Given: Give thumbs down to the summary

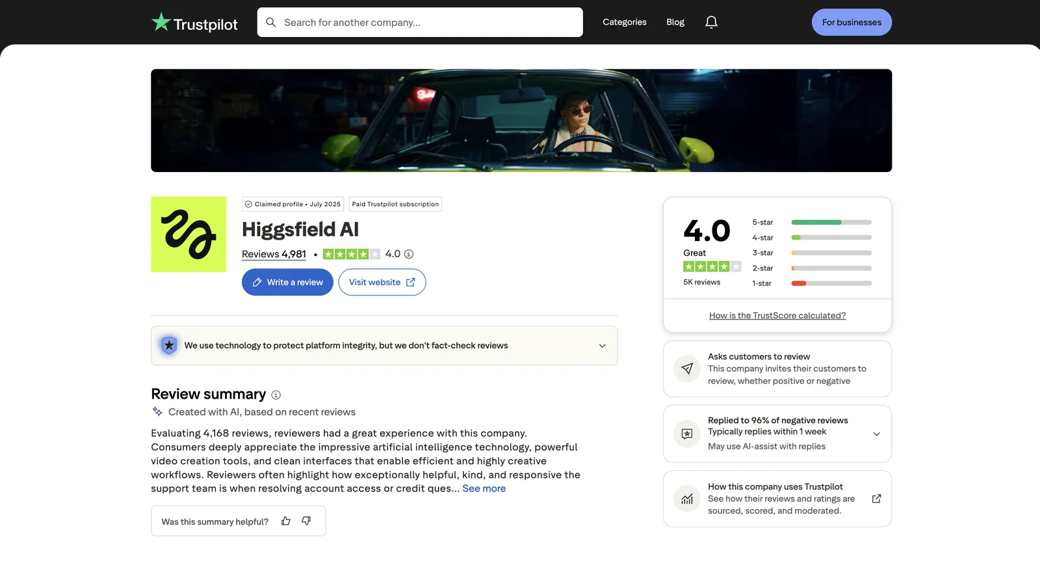Looking at the screenshot, I should pyautogui.click(x=306, y=521).
